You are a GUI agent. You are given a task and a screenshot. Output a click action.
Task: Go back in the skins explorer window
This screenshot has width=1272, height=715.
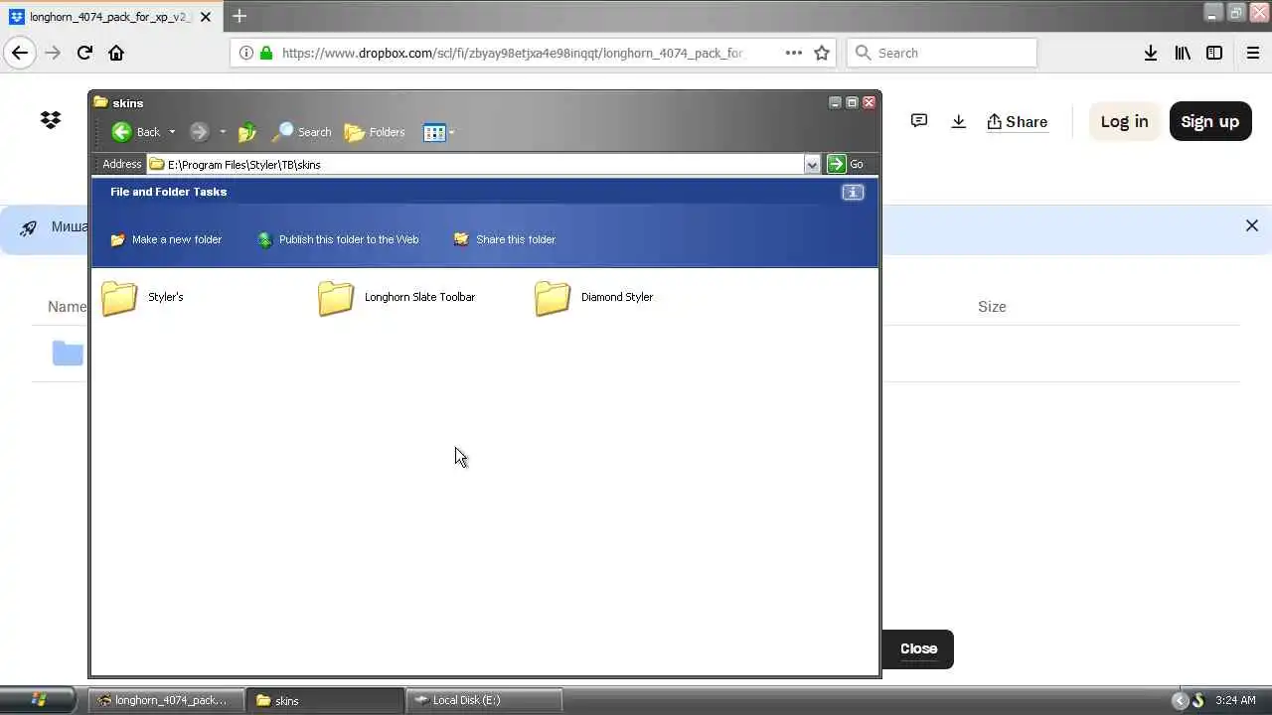(x=135, y=132)
